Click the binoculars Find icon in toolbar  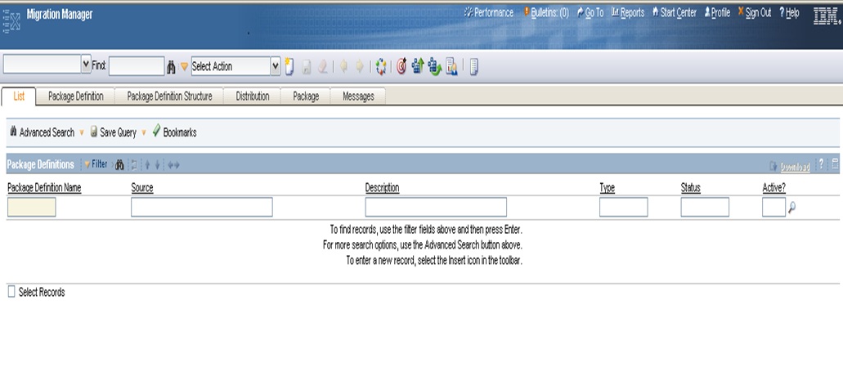pyautogui.click(x=171, y=67)
